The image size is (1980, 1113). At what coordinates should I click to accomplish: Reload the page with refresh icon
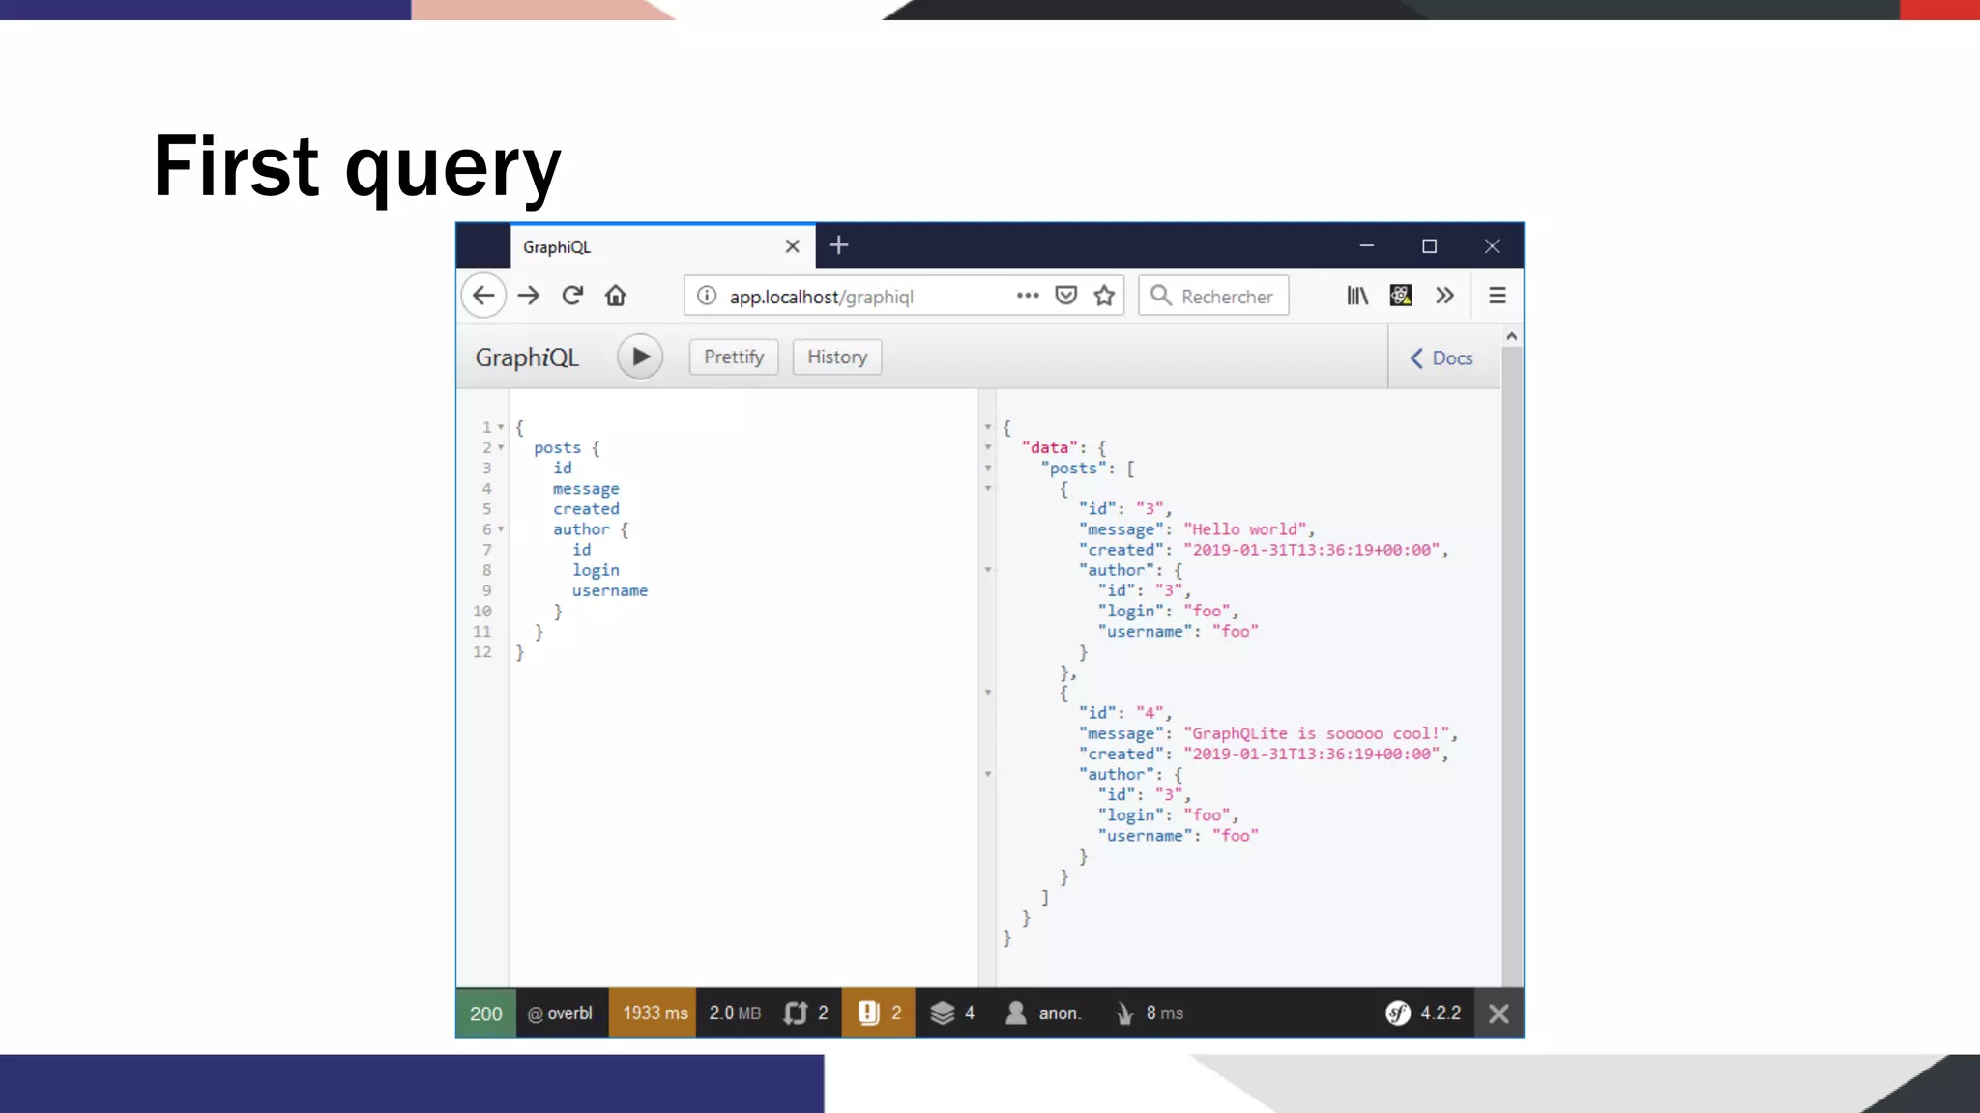[x=572, y=296]
